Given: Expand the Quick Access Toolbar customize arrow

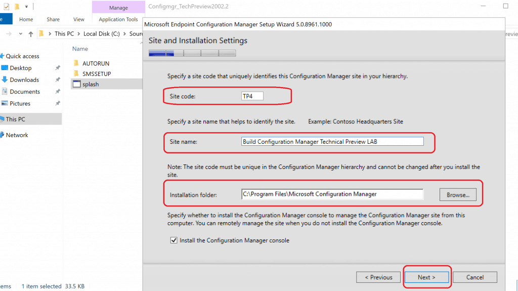Looking at the screenshot, I should tap(26, 7).
